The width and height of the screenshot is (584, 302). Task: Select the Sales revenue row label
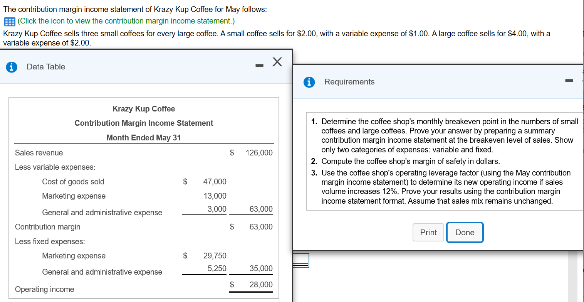[39, 153]
